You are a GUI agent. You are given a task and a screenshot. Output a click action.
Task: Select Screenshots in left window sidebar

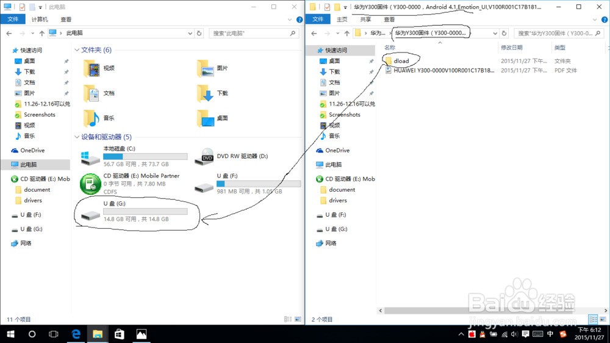(39, 115)
